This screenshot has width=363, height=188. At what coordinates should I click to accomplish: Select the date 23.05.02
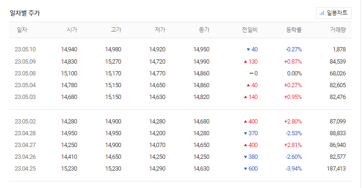coord(25,122)
